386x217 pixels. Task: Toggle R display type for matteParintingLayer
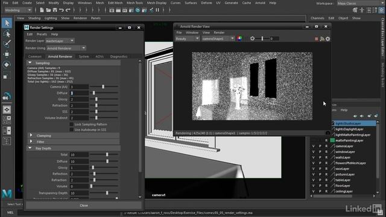(x=326, y=140)
